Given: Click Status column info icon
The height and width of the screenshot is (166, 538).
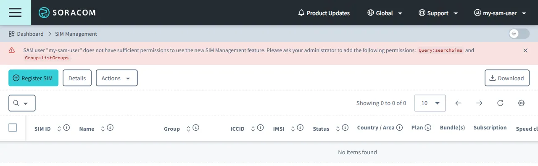Looking at the screenshot, I should [x=345, y=128].
